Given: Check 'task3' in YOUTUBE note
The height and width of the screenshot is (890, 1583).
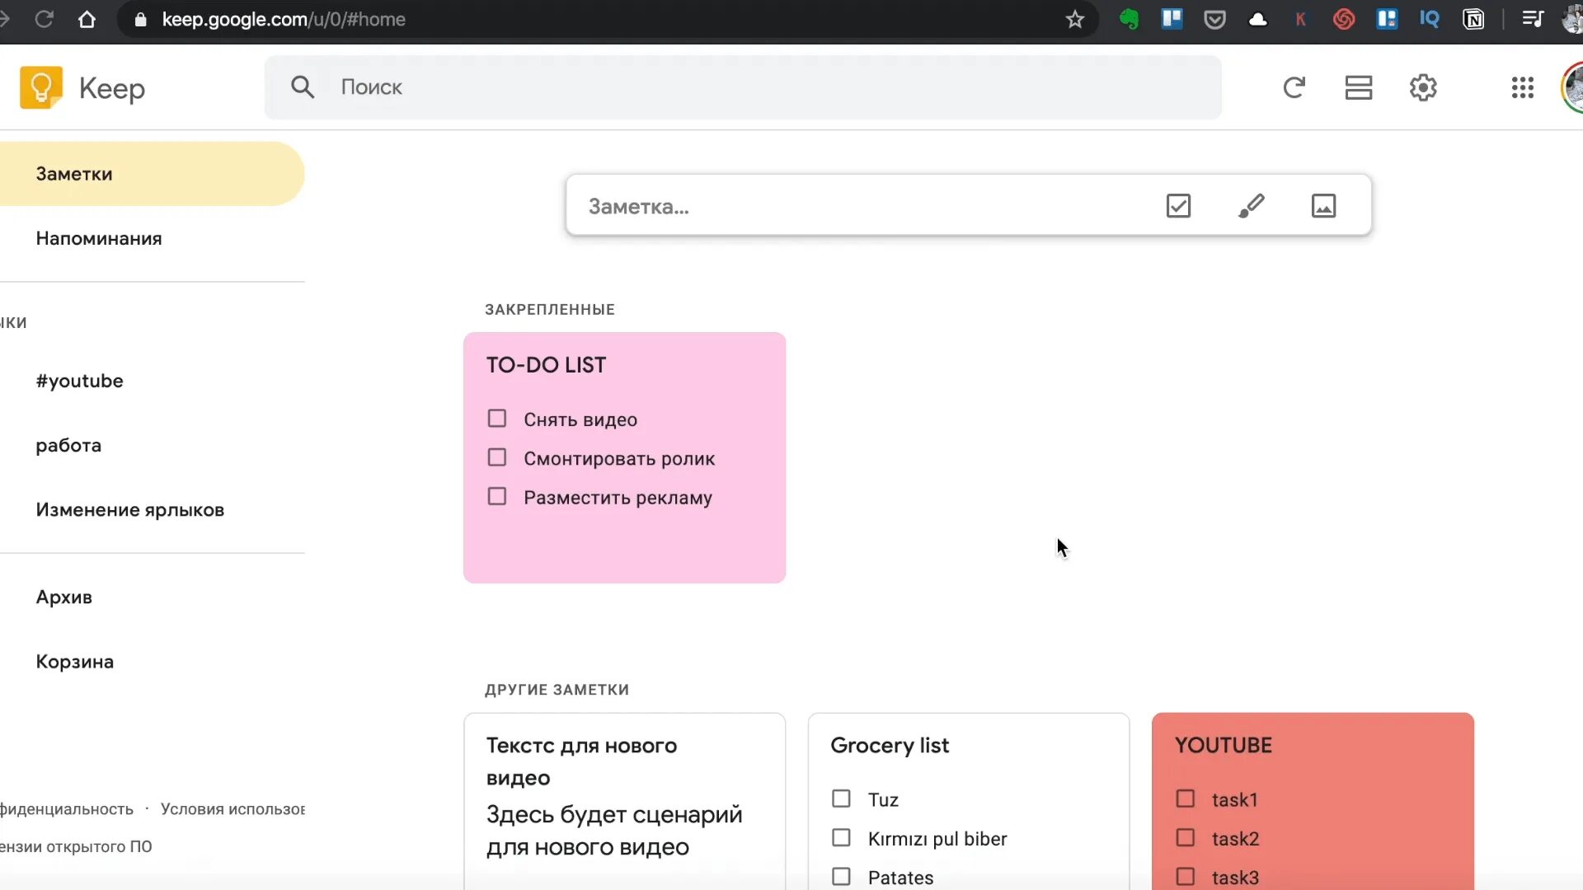Looking at the screenshot, I should coord(1185,876).
